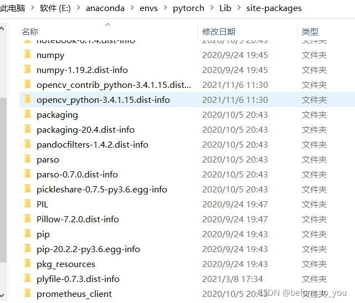Open the Lib breadcrumb folder
The height and width of the screenshot is (303, 355).
225,8
